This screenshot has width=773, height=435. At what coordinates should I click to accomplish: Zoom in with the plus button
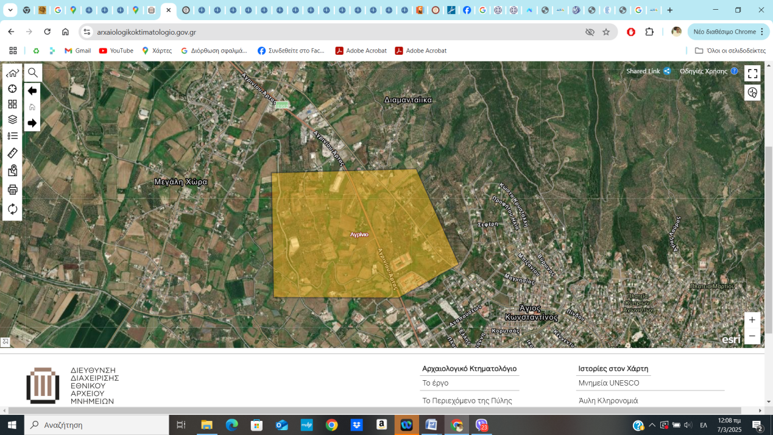tap(752, 320)
